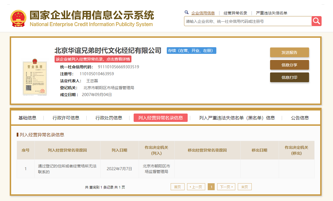The width and height of the screenshot is (333, 201).
Task: Click the company name 北京华谊兄弟时代文化经纪有限公司
Action: (108, 51)
